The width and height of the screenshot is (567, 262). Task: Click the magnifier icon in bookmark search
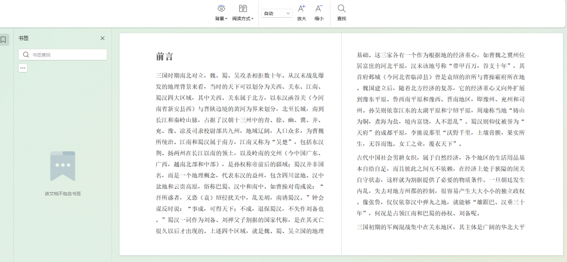(25, 55)
